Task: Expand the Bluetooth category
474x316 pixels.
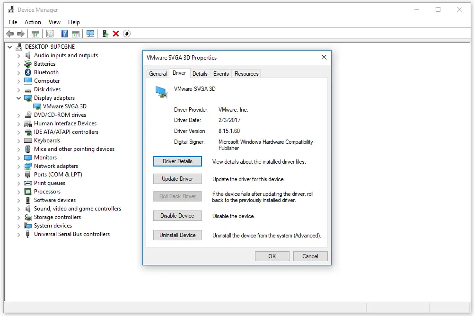Action: coord(18,72)
